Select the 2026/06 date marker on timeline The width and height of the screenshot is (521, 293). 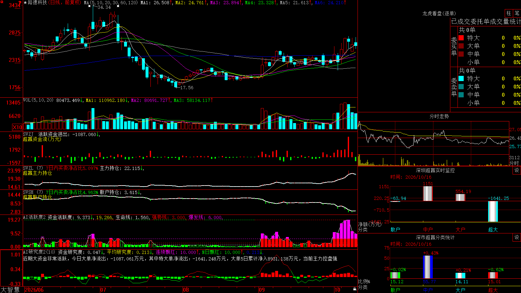pos(34,290)
